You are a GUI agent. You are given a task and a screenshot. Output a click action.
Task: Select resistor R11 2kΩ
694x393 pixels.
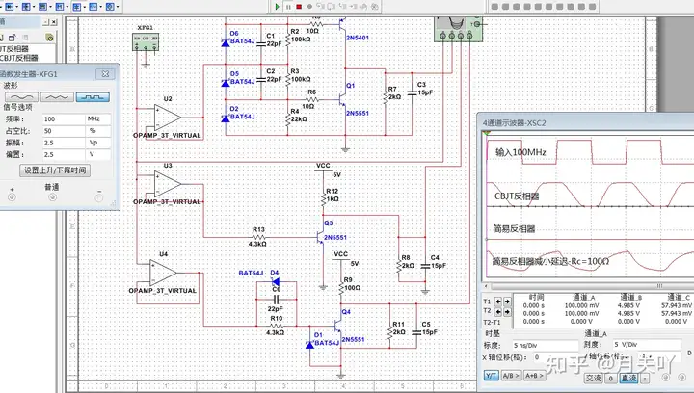[390, 332]
